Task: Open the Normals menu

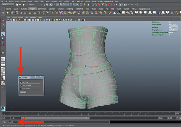Action: (x=67, y=1)
